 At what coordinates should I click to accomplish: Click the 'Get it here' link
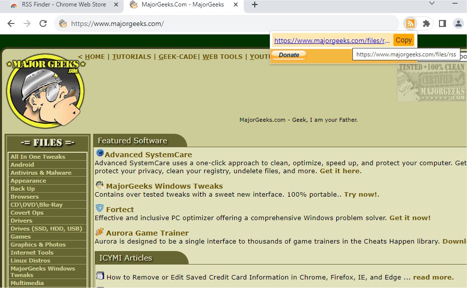click(x=339, y=171)
